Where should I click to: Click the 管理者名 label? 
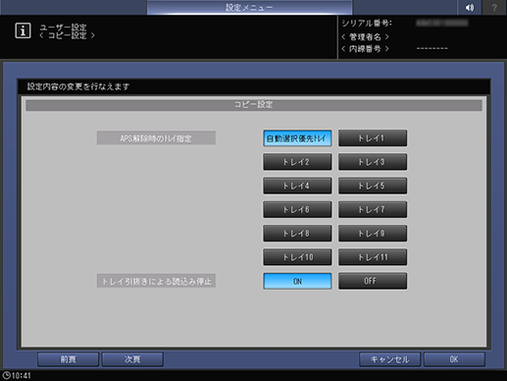[x=365, y=36]
